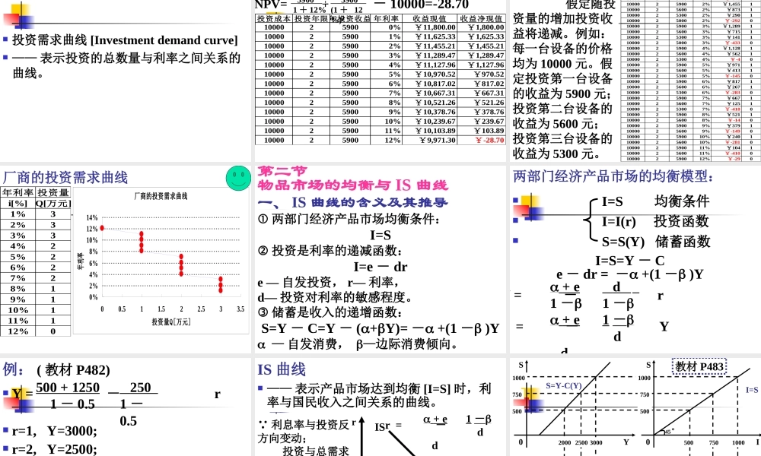Viewport: 761px width, 456px height.
Task: Click the red data points on the investment chart
Action: (x=141, y=243)
